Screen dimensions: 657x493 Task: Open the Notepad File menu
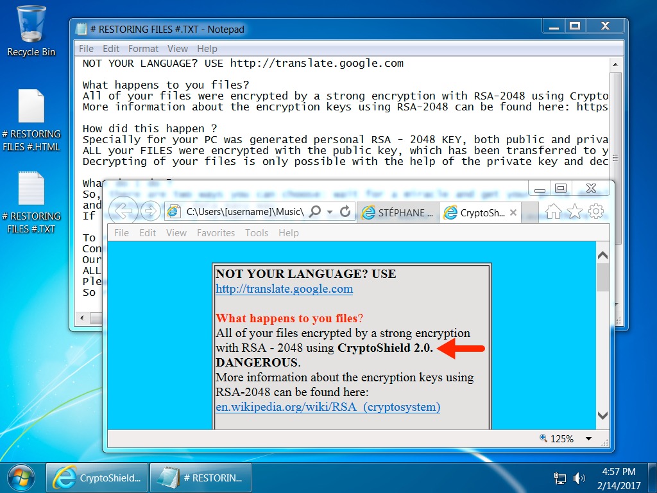pos(87,49)
